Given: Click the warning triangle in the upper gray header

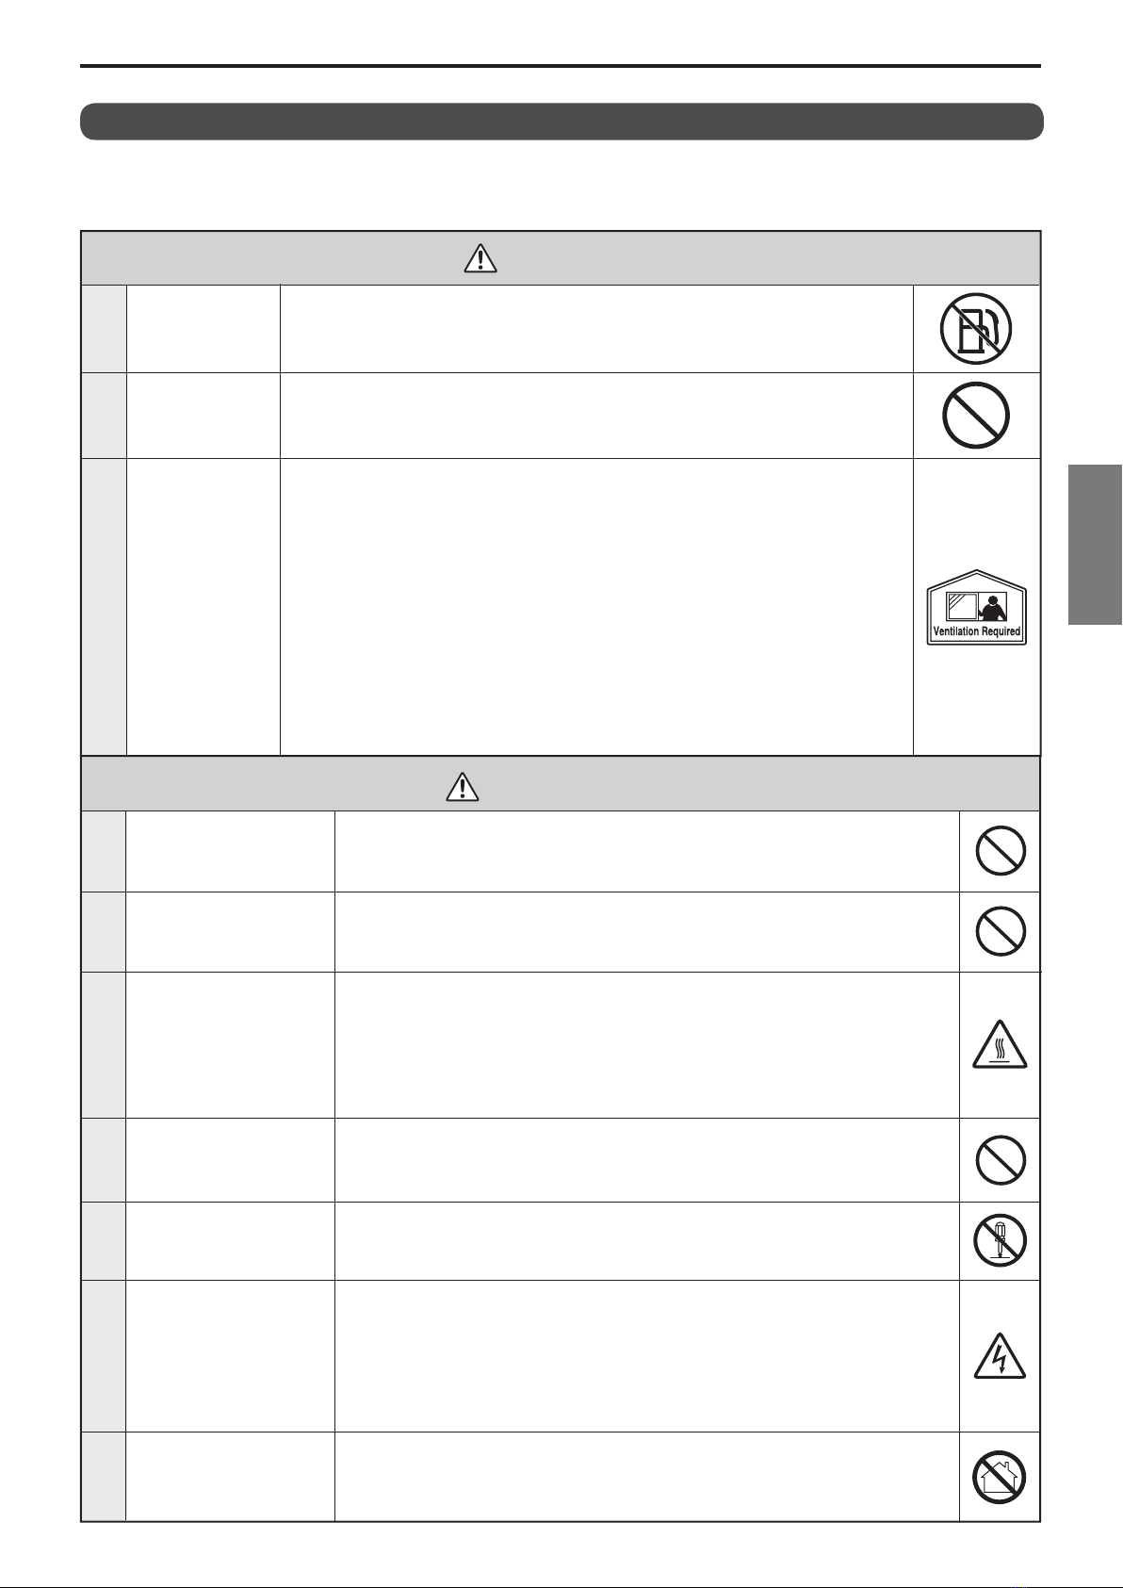Looking at the screenshot, I should pyautogui.click(x=480, y=258).
